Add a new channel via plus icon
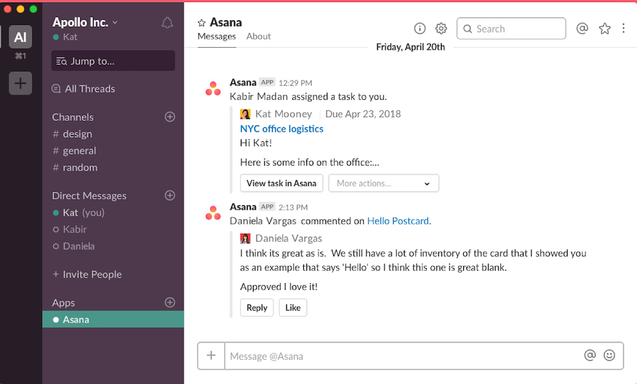 [170, 117]
